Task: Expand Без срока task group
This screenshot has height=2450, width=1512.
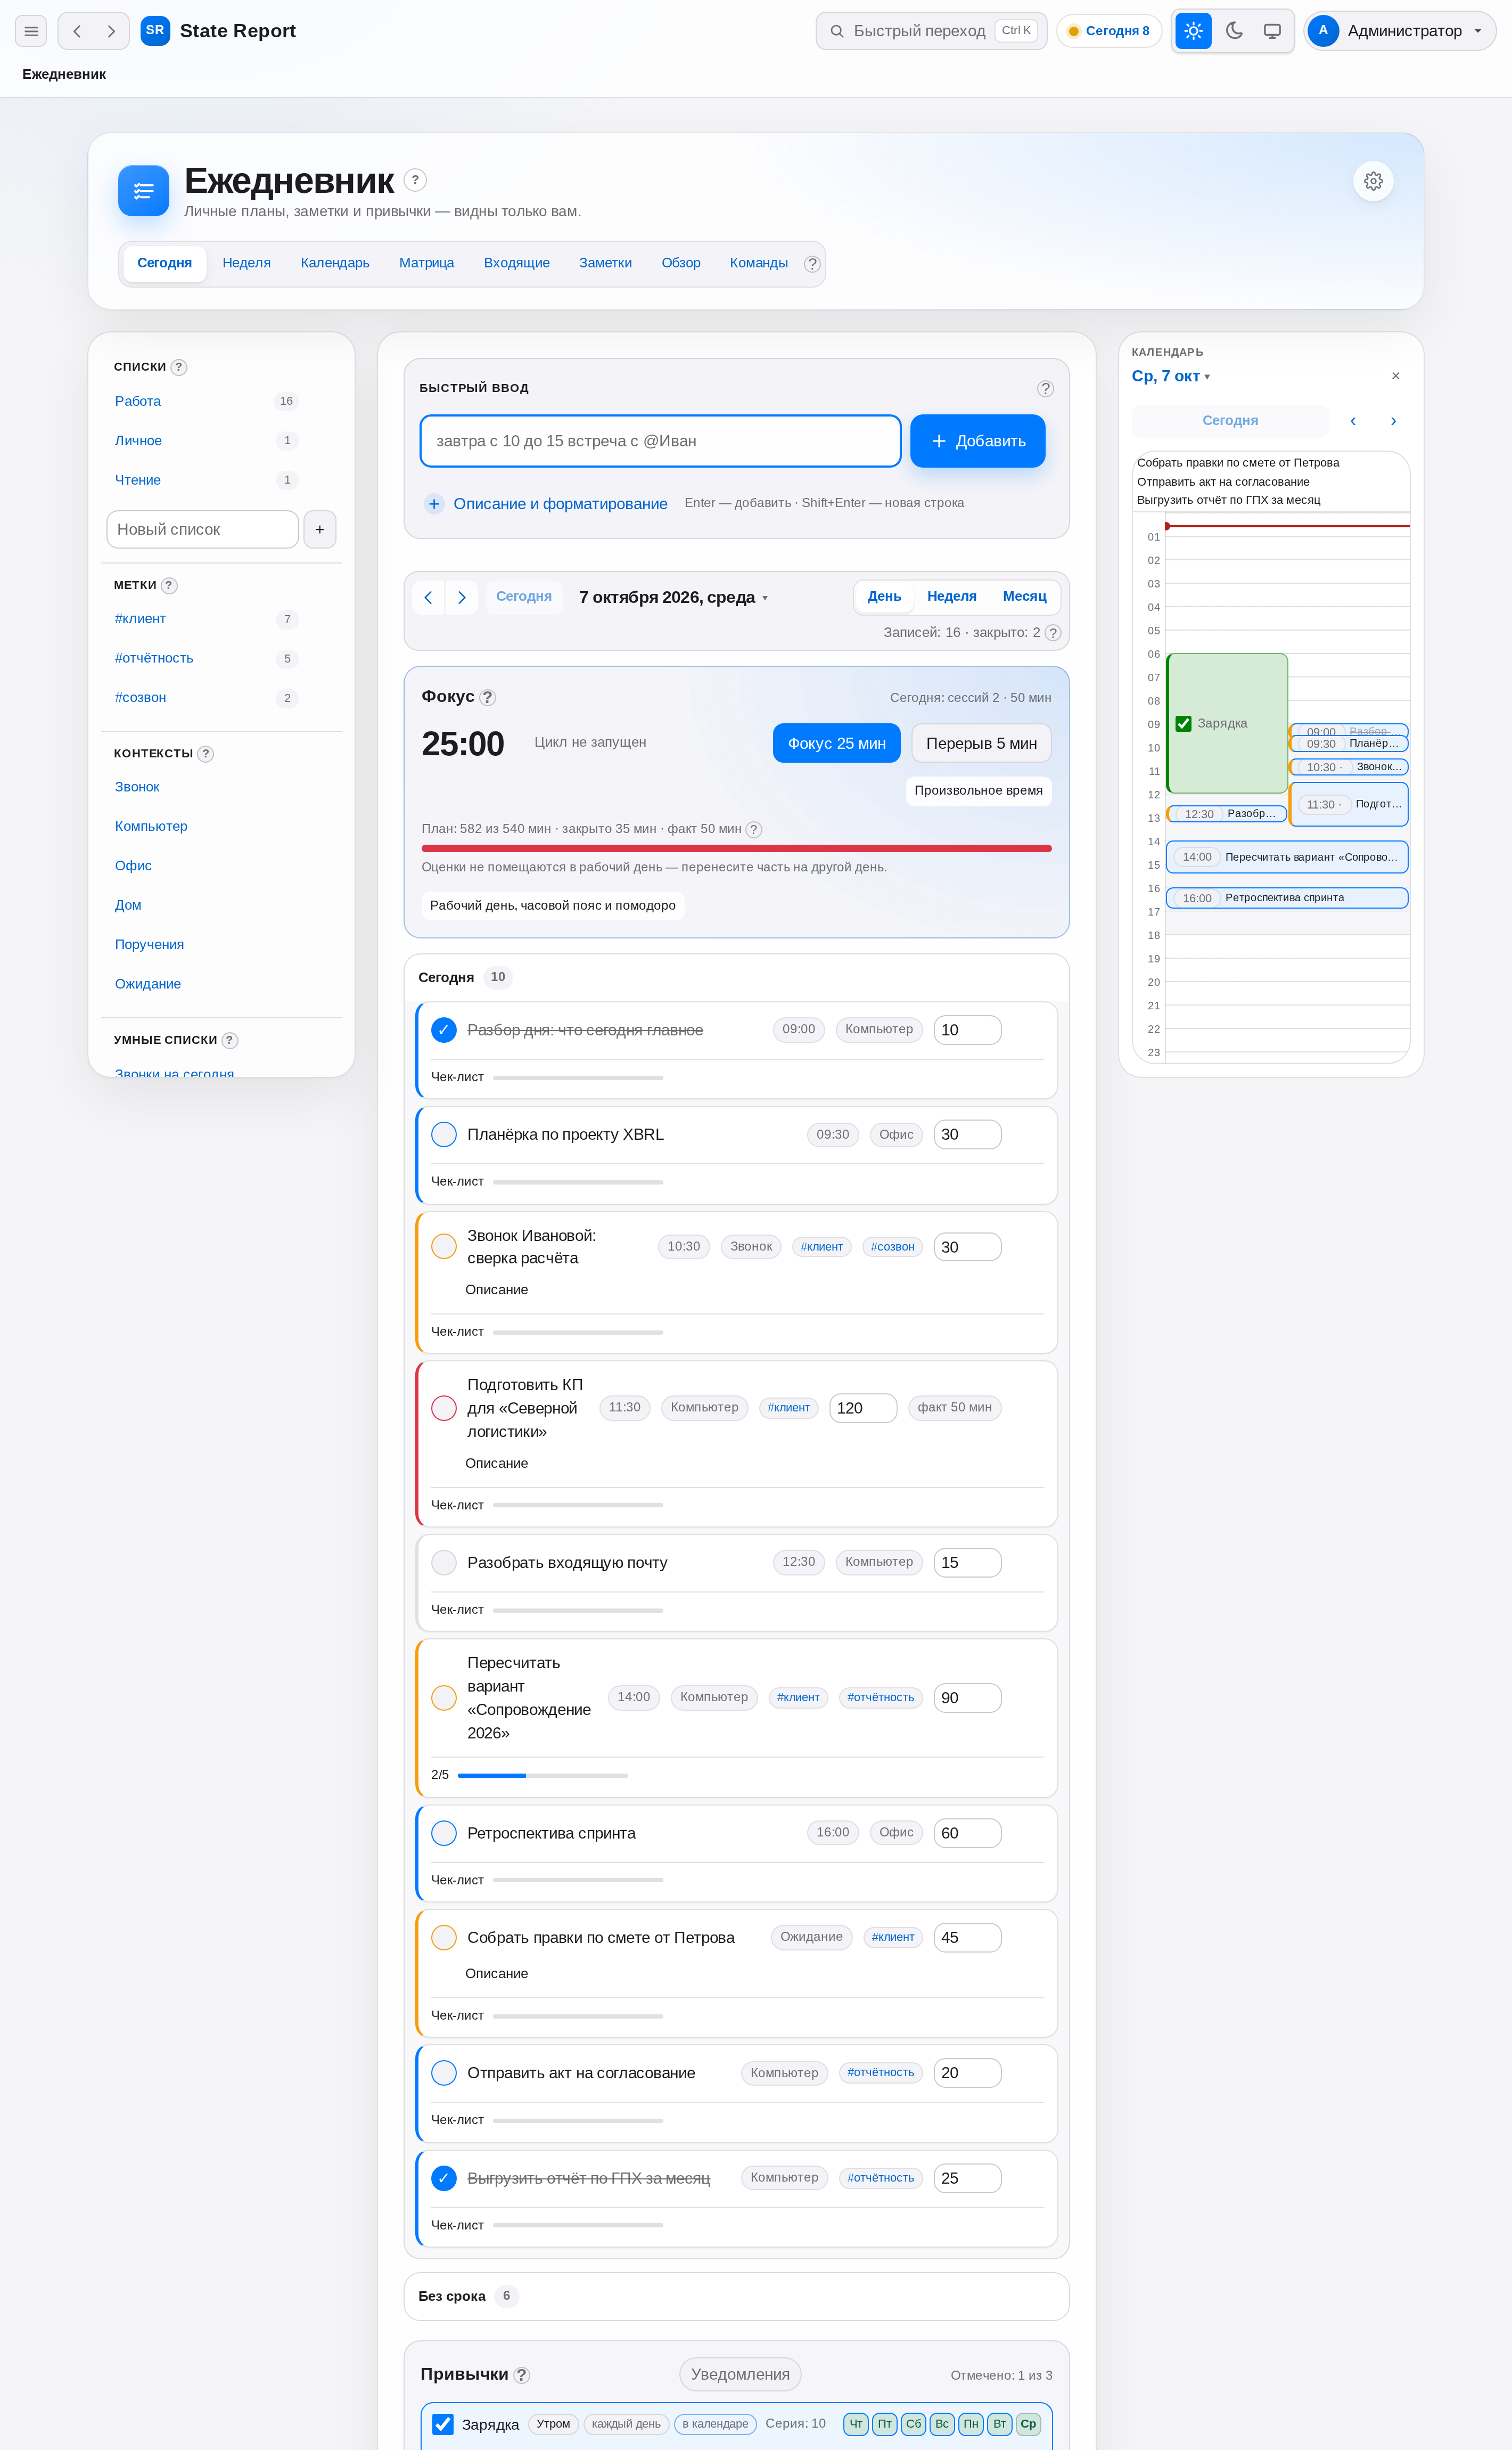Action: click(736, 2296)
